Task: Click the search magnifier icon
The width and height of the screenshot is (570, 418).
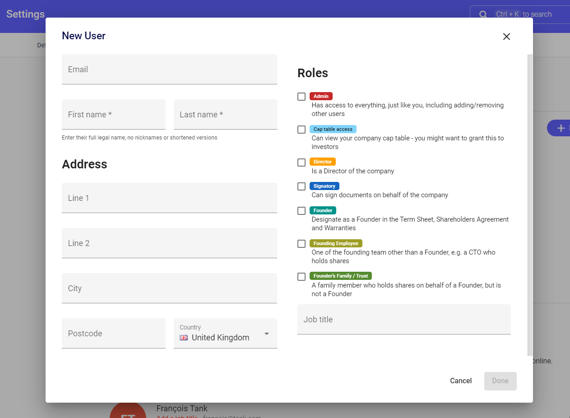Action: tap(483, 14)
